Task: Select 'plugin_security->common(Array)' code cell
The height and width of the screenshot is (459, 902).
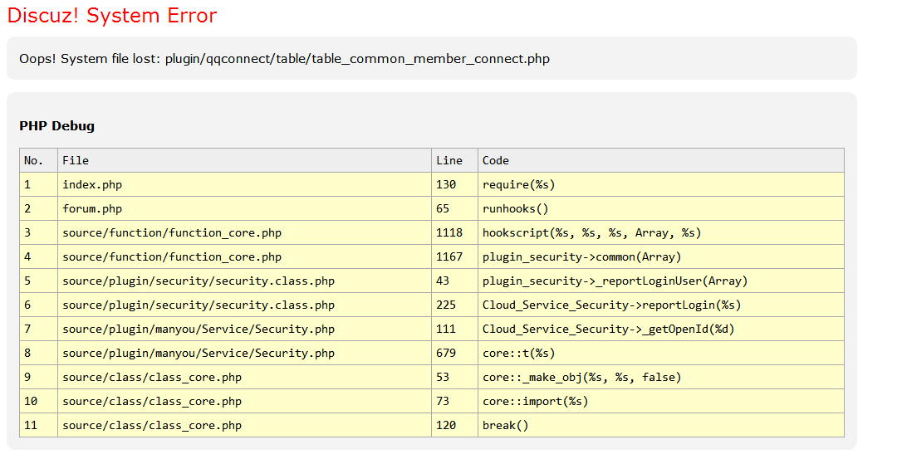Action: (x=661, y=257)
